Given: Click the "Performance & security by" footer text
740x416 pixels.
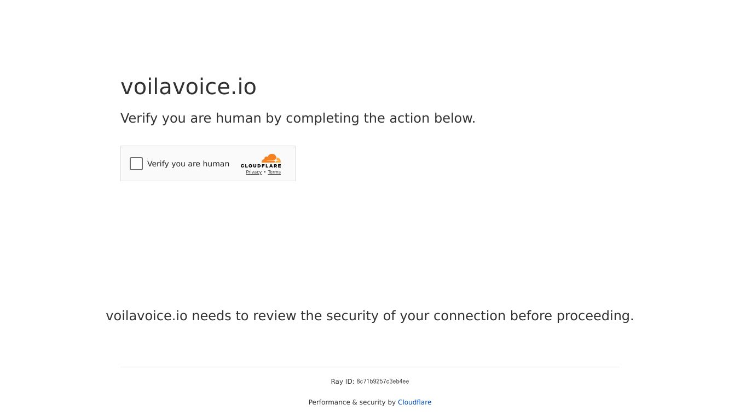Looking at the screenshot, I should point(352,402).
